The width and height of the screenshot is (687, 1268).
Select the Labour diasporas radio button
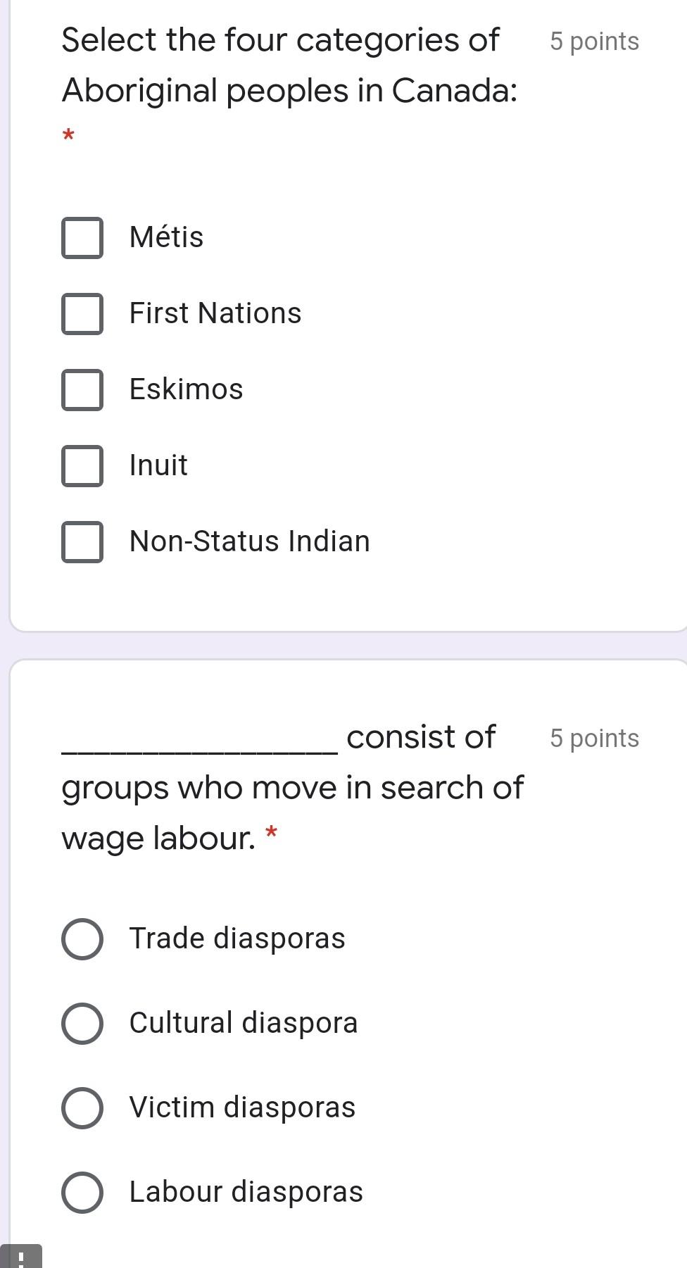(x=82, y=1192)
